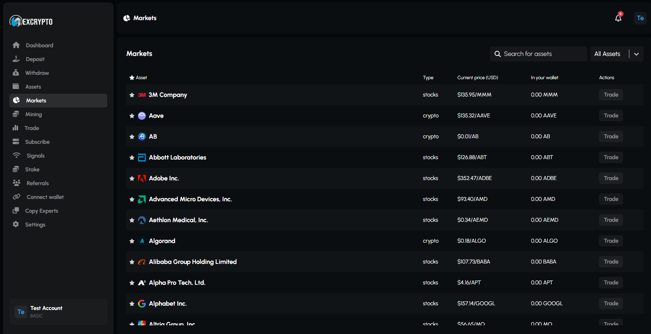Click Alpha Pro Tech, Ltd. name

click(177, 283)
